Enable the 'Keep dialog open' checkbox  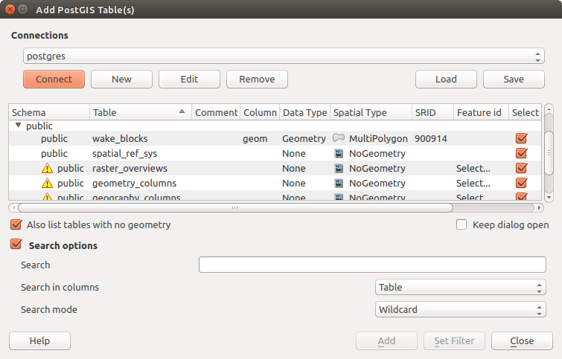click(462, 224)
